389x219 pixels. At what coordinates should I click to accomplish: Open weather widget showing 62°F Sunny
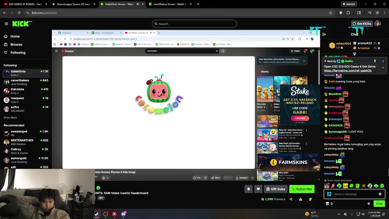tap(312, 214)
